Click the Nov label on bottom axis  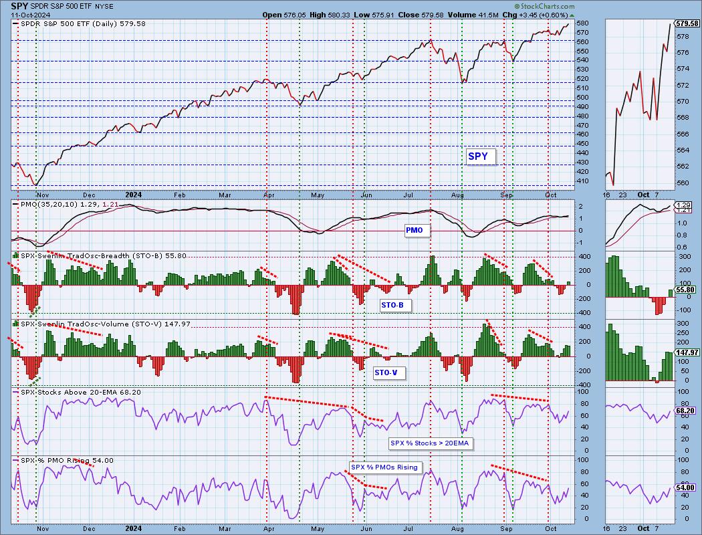pyautogui.click(x=43, y=529)
